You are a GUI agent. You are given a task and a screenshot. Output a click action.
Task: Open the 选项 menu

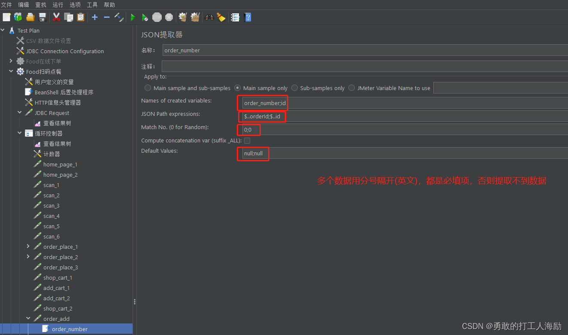[x=75, y=5]
